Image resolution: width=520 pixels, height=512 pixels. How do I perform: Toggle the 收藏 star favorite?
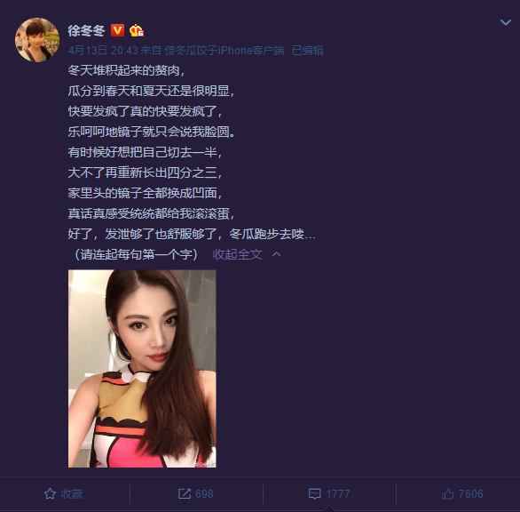(x=63, y=493)
